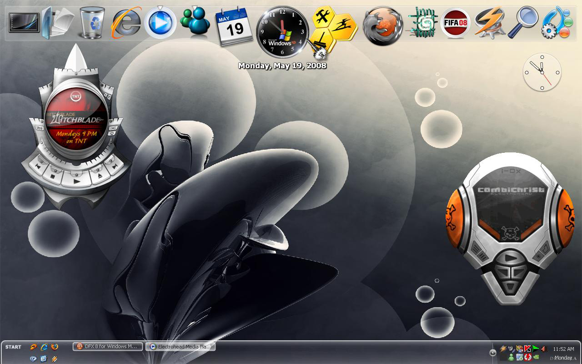Launch Internet Explorer from the dock
Viewport: 582px width, 364px height.
click(126, 22)
